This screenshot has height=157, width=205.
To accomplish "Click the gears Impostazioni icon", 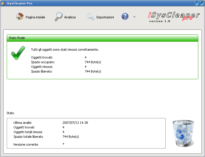I will coord(90,17).
